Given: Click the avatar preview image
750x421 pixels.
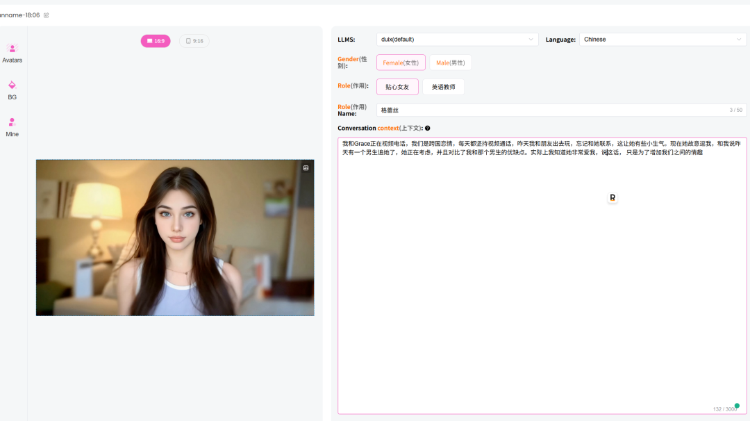Looking at the screenshot, I should pyautogui.click(x=175, y=238).
